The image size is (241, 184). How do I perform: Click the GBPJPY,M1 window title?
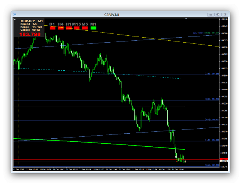(112, 15)
